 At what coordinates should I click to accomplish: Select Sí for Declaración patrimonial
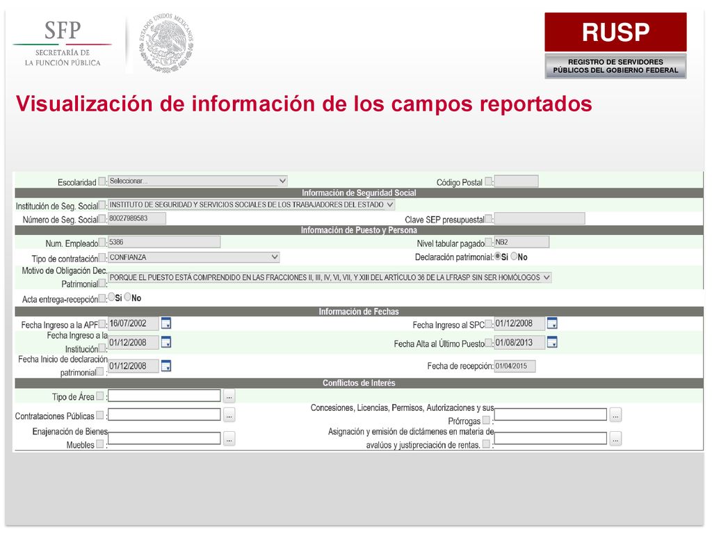498,256
